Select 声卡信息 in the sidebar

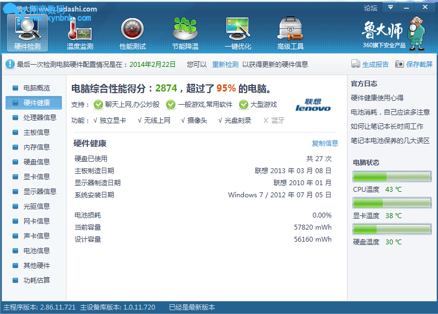(33, 236)
